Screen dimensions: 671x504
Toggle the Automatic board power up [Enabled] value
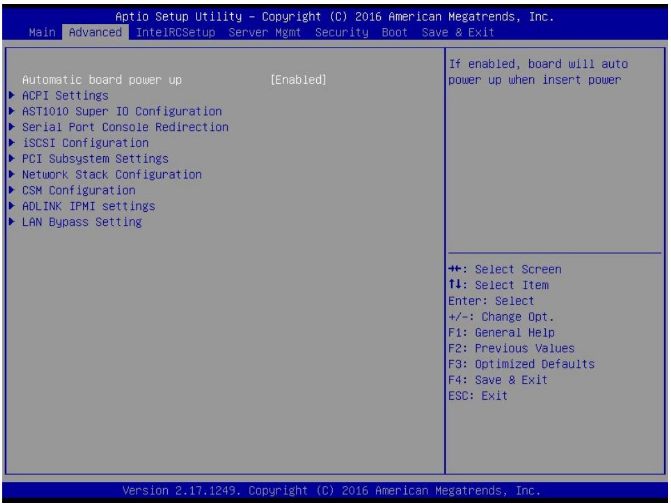[298, 80]
